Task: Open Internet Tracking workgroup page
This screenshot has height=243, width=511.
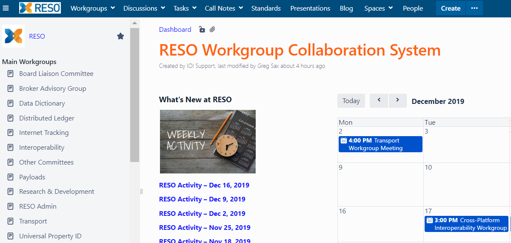Action: (x=44, y=133)
